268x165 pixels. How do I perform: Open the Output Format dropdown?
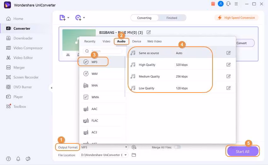point(104,147)
